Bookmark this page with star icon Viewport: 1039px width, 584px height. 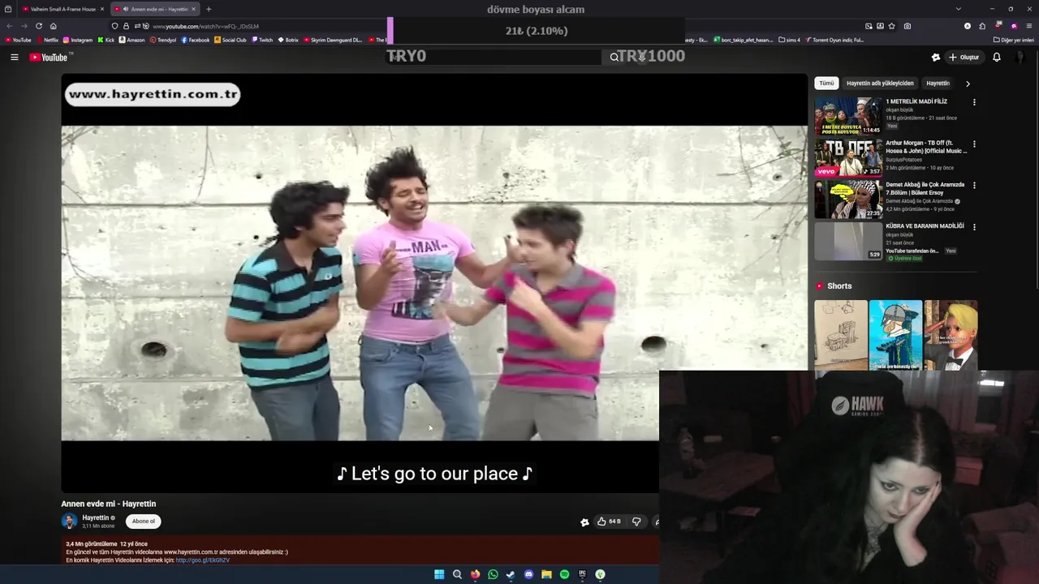[x=892, y=26]
